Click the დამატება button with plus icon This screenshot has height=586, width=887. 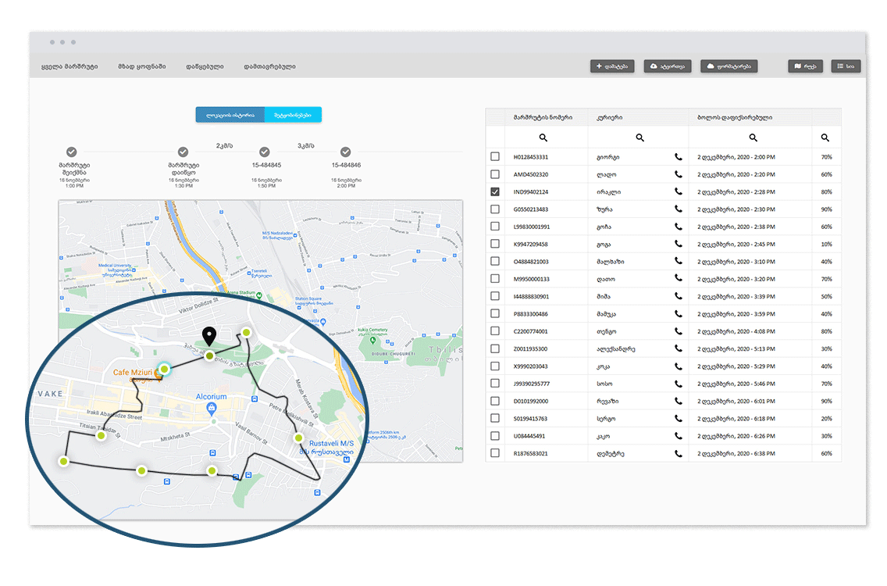pyautogui.click(x=612, y=66)
